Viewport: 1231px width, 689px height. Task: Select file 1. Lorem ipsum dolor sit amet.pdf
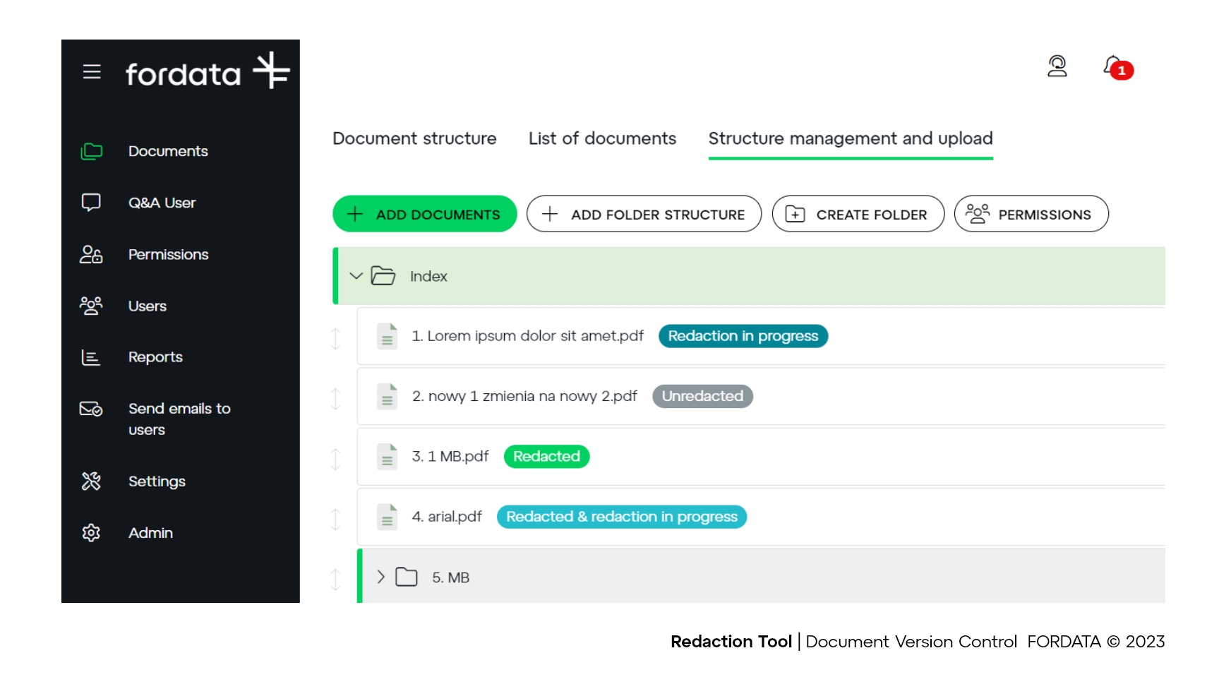(x=528, y=336)
